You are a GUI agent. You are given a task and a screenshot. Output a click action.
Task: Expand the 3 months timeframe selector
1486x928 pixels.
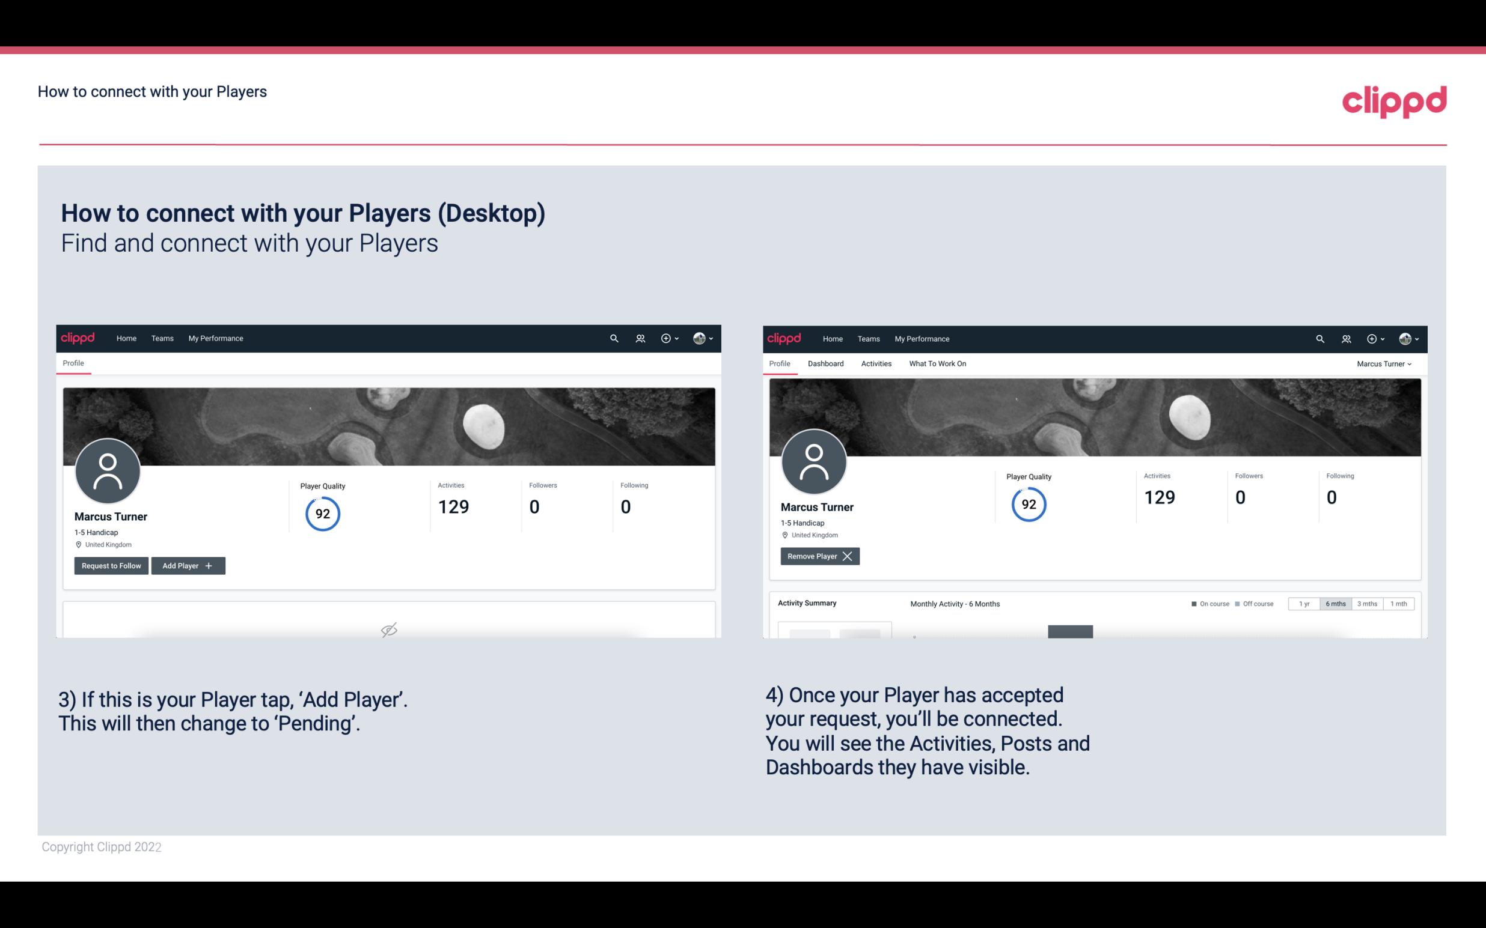[1367, 603]
